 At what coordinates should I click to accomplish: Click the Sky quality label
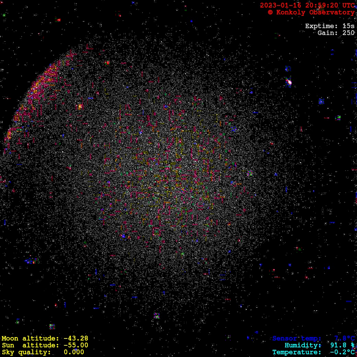(x=26, y=352)
